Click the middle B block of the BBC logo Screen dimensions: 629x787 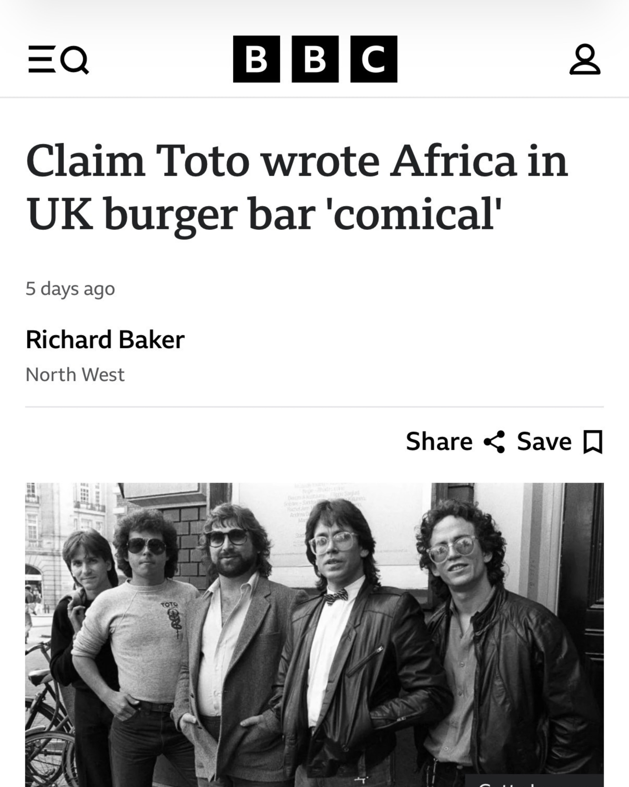point(315,59)
